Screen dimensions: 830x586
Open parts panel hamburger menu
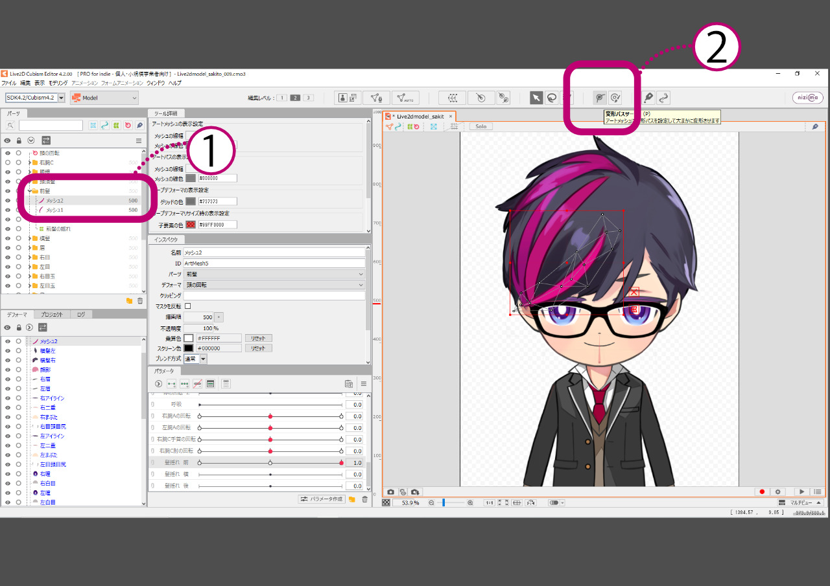(138, 140)
